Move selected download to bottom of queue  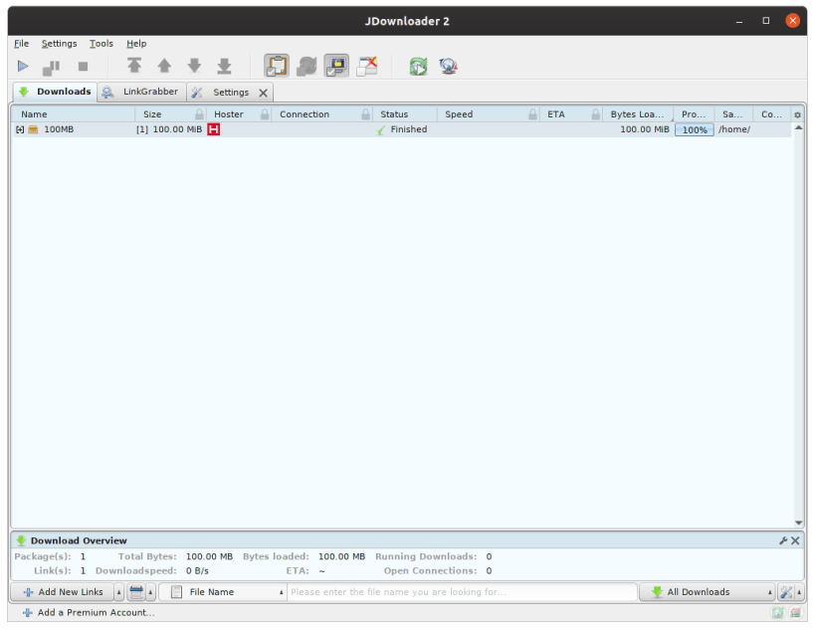click(224, 66)
